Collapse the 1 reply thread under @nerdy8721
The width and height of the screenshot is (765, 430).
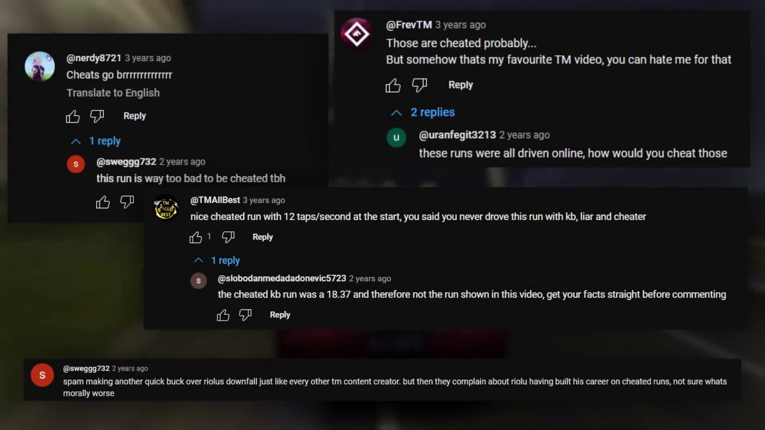pyautogui.click(x=96, y=141)
